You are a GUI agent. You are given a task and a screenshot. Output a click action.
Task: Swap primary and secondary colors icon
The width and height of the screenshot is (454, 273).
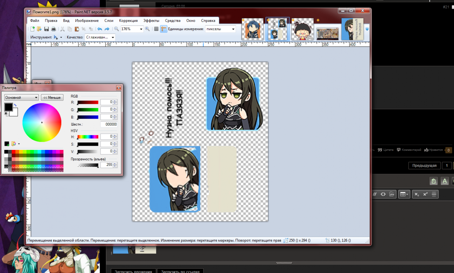15,105
